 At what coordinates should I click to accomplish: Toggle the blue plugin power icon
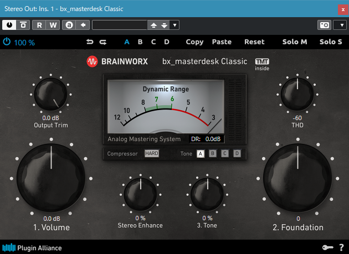(x=7, y=42)
